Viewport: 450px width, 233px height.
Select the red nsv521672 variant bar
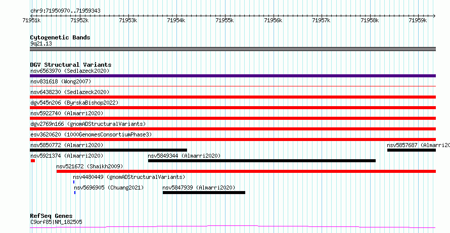coord(246,171)
